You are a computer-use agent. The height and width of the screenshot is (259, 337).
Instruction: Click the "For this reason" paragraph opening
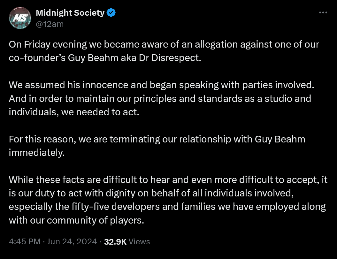pyautogui.click(x=42, y=139)
